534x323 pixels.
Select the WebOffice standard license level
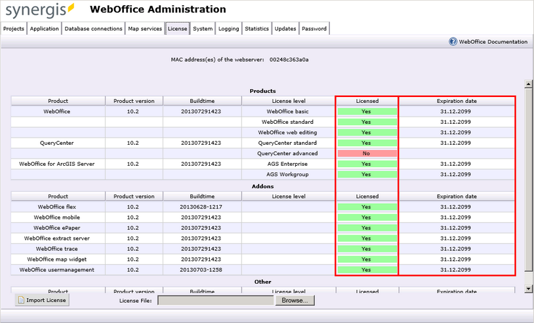click(x=288, y=122)
